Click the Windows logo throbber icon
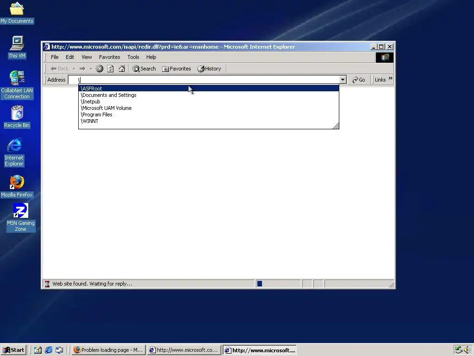 385,57
